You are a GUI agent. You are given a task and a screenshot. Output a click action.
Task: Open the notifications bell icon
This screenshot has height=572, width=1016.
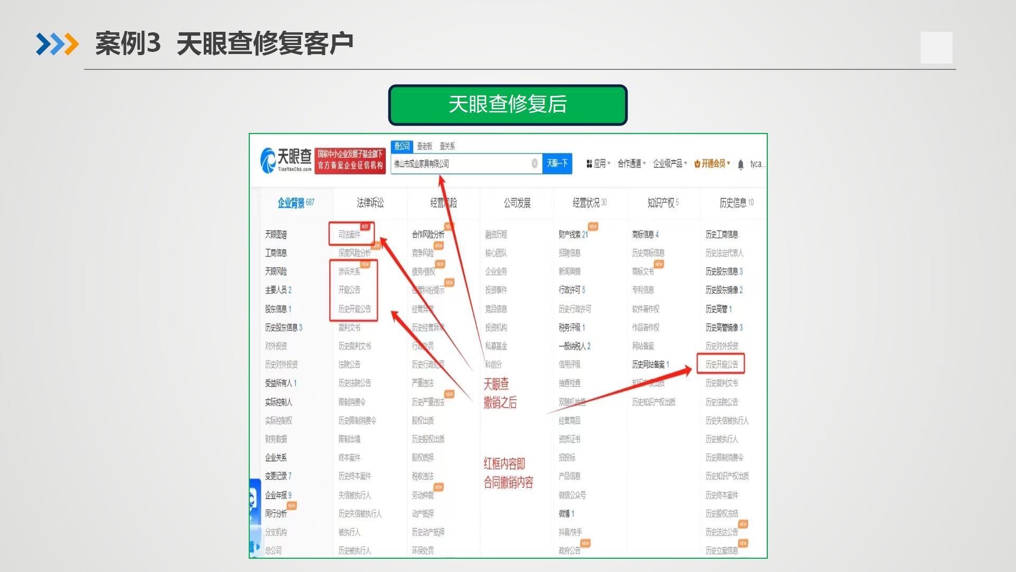coord(740,164)
